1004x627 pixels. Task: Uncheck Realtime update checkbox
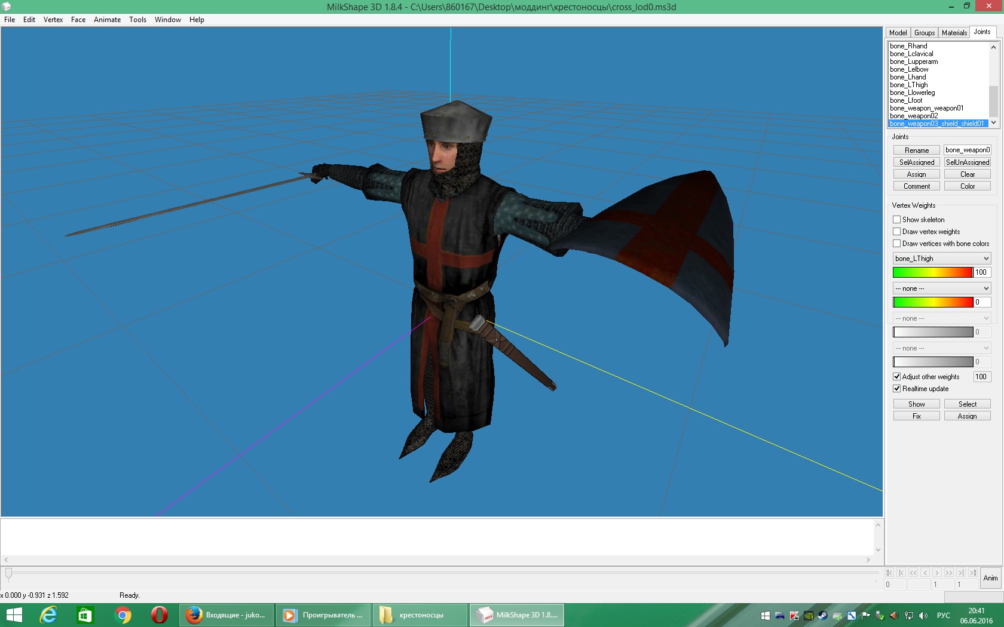click(x=896, y=389)
